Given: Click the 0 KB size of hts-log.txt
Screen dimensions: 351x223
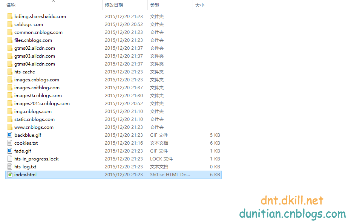Looking at the screenshot, I should [x=215, y=166].
